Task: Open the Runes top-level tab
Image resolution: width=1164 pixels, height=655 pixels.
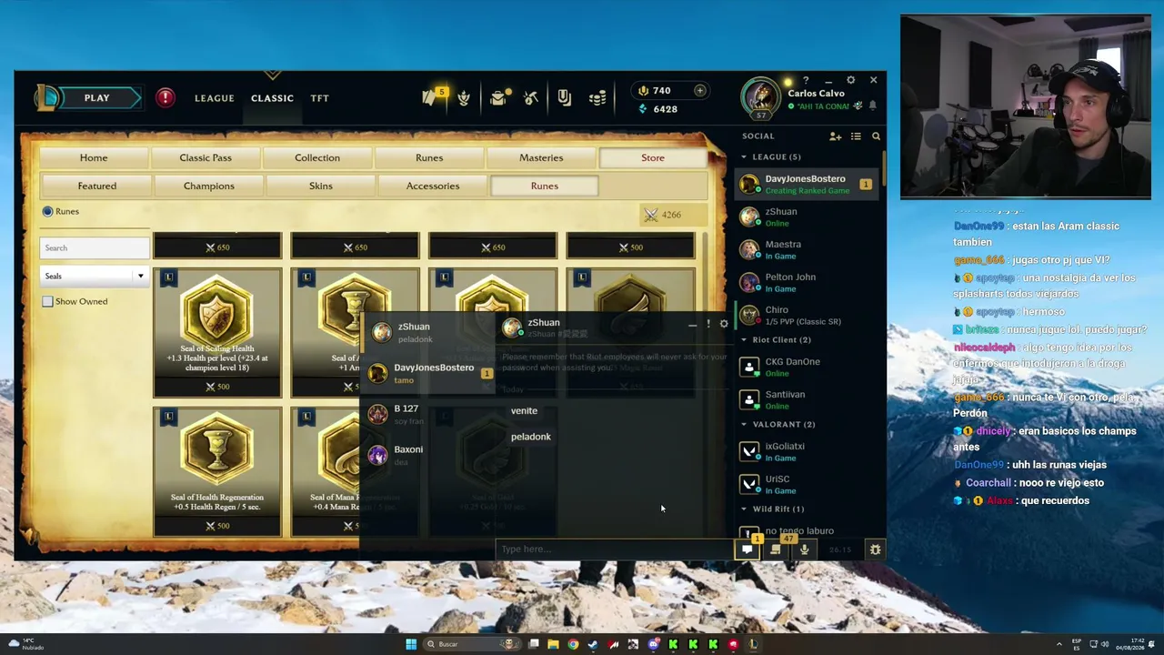Action: [x=429, y=157]
